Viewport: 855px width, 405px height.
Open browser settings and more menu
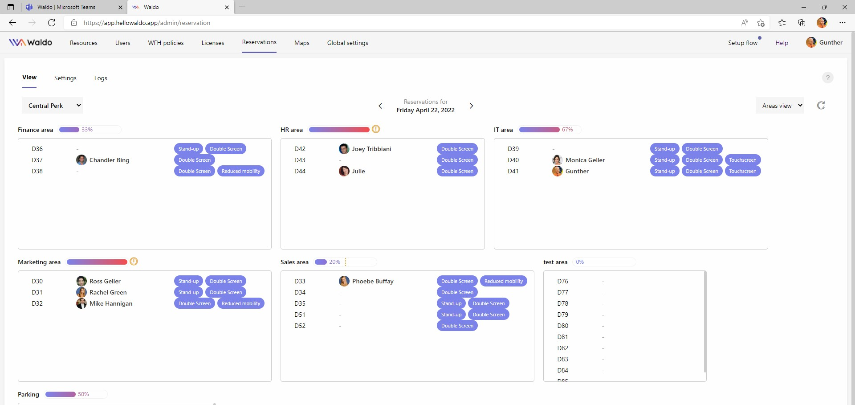point(843,23)
